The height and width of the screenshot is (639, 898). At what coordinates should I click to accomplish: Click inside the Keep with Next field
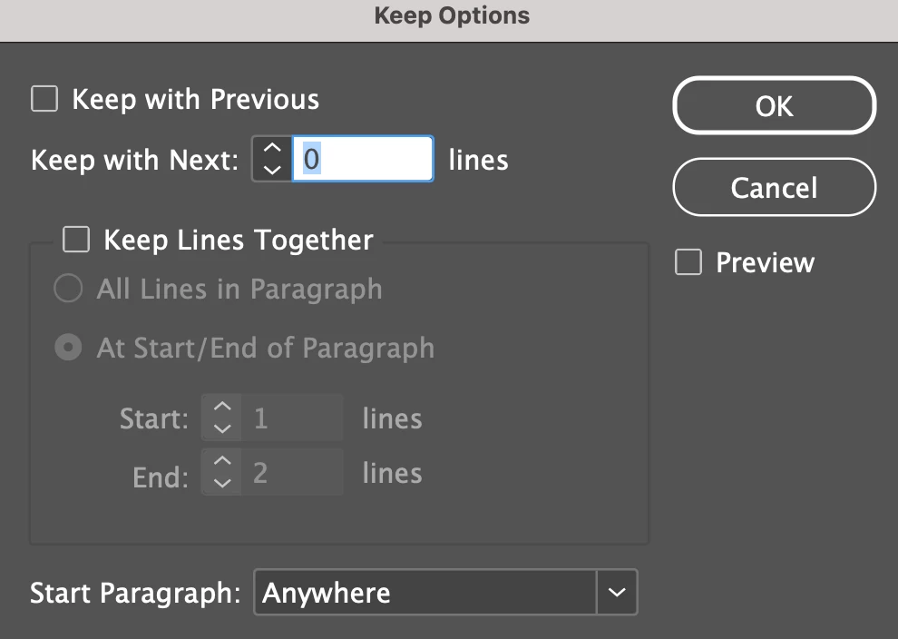[363, 160]
